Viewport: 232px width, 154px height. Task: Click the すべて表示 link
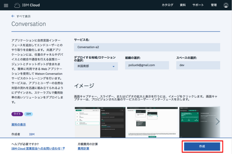coord(24,16)
